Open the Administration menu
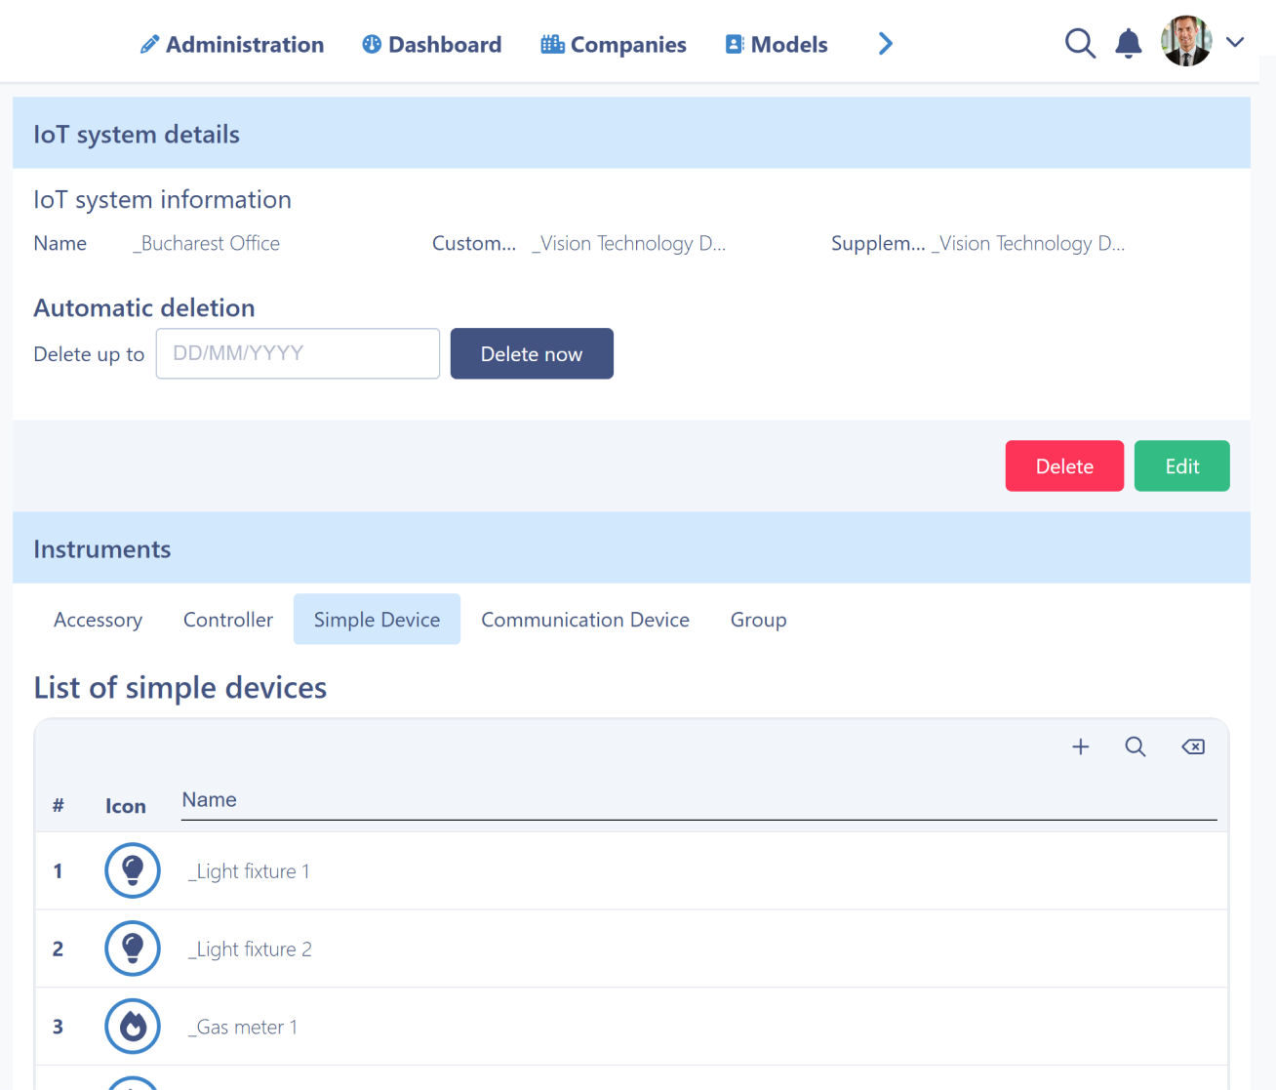 [232, 45]
